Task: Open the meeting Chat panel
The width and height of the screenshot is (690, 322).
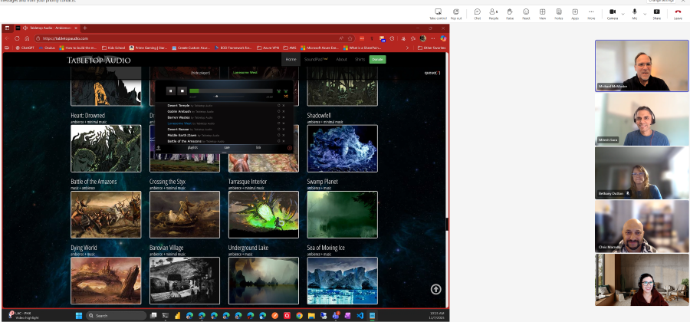Action: tap(478, 14)
